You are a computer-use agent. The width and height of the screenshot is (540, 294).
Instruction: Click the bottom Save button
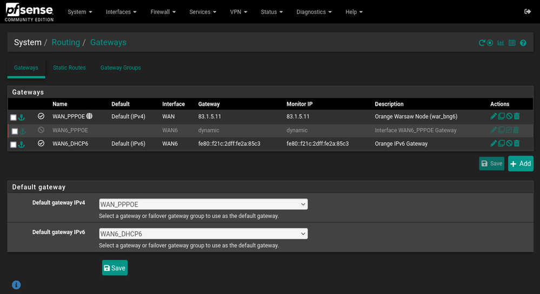(115, 268)
